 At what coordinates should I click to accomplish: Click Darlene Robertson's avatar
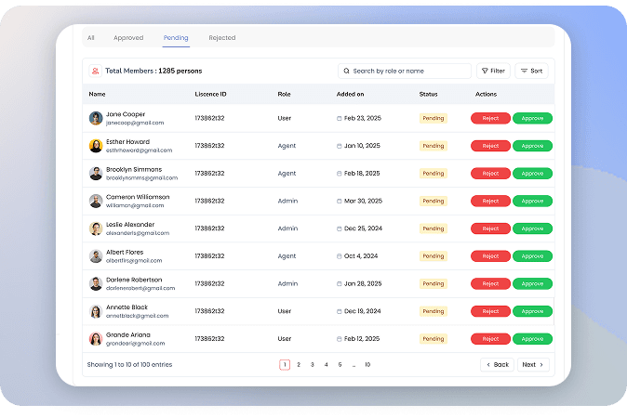pyautogui.click(x=96, y=283)
